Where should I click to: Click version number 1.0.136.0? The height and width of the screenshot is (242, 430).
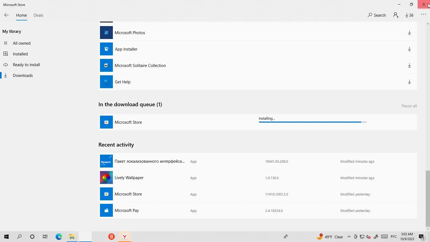click(x=272, y=178)
